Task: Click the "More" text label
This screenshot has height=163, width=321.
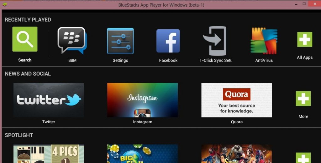Action: tap(303, 116)
